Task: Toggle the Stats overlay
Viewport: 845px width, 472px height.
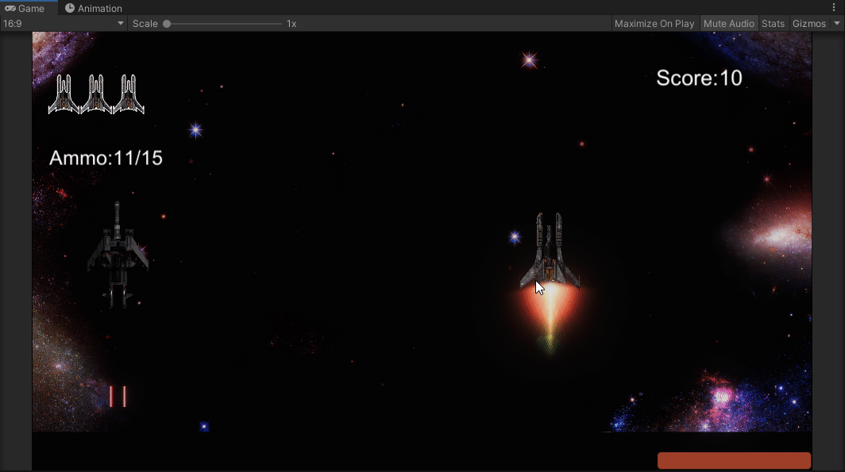Action: tap(773, 23)
